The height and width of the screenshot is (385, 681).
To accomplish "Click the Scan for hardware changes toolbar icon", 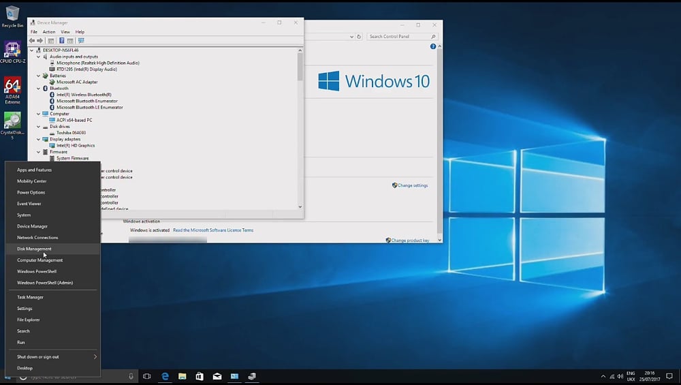I will click(81, 41).
